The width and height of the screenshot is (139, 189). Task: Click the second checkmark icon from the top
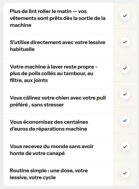(x=125, y=42)
